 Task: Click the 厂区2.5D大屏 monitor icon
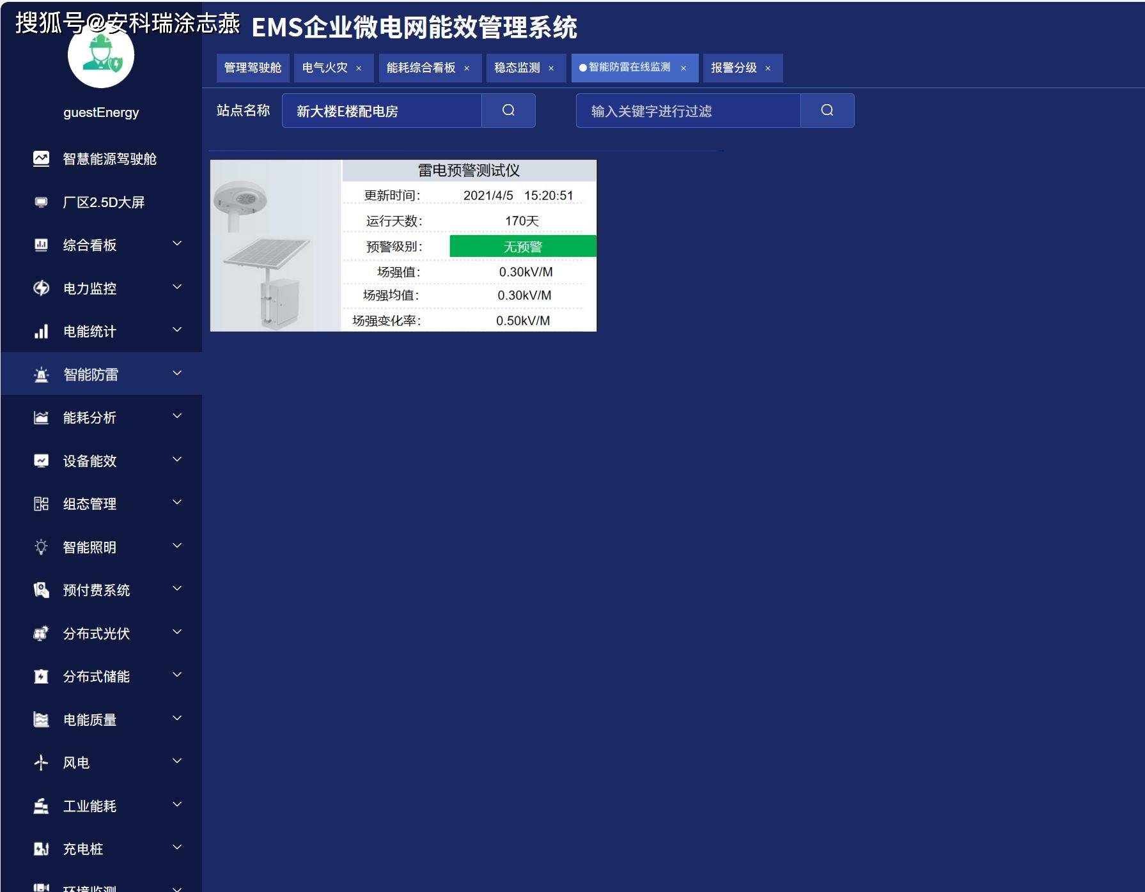[41, 203]
